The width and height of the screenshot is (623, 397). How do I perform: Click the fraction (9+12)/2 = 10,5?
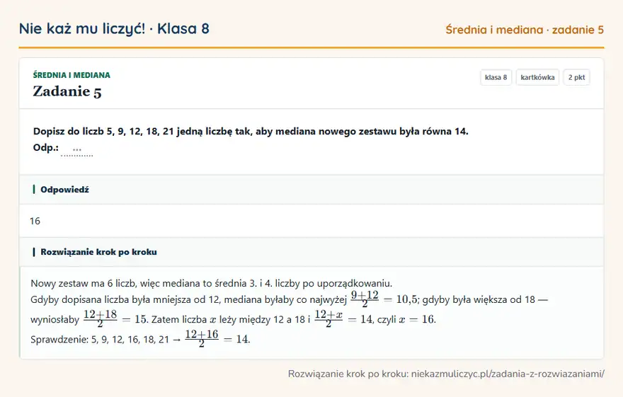click(384, 299)
